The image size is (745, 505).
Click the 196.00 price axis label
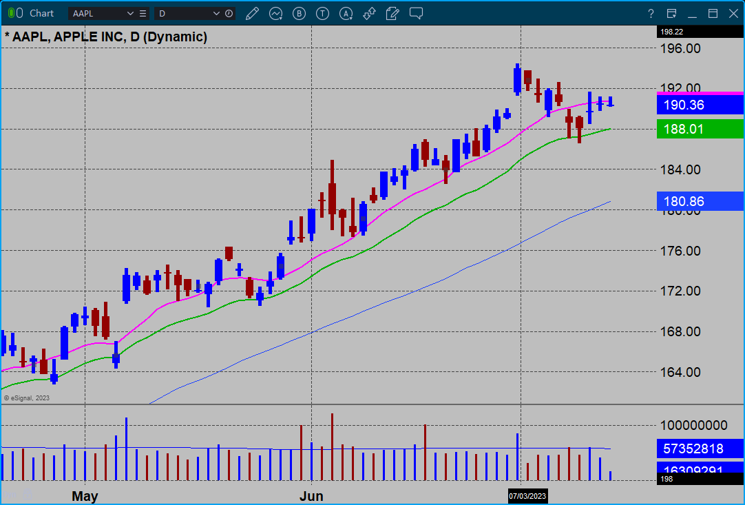[x=680, y=48]
